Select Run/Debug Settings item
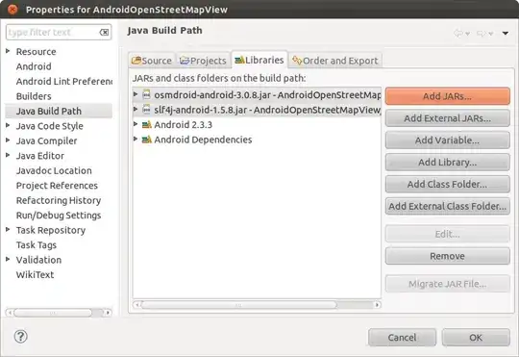This screenshot has width=519, height=357. [59, 216]
